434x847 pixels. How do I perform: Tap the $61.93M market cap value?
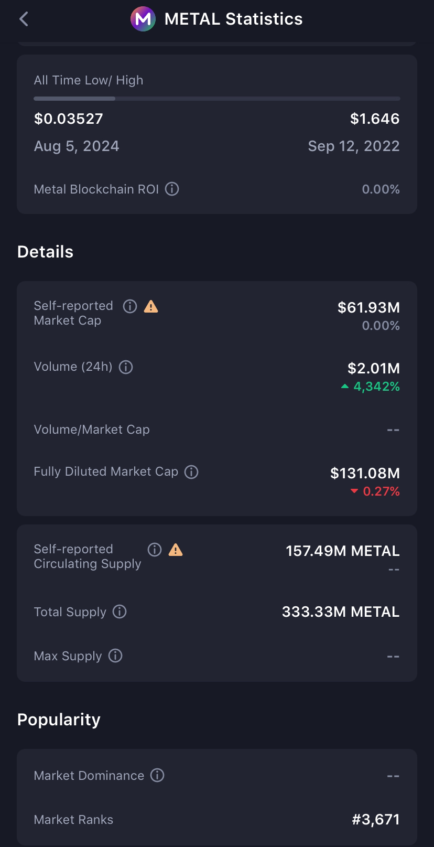coord(368,307)
